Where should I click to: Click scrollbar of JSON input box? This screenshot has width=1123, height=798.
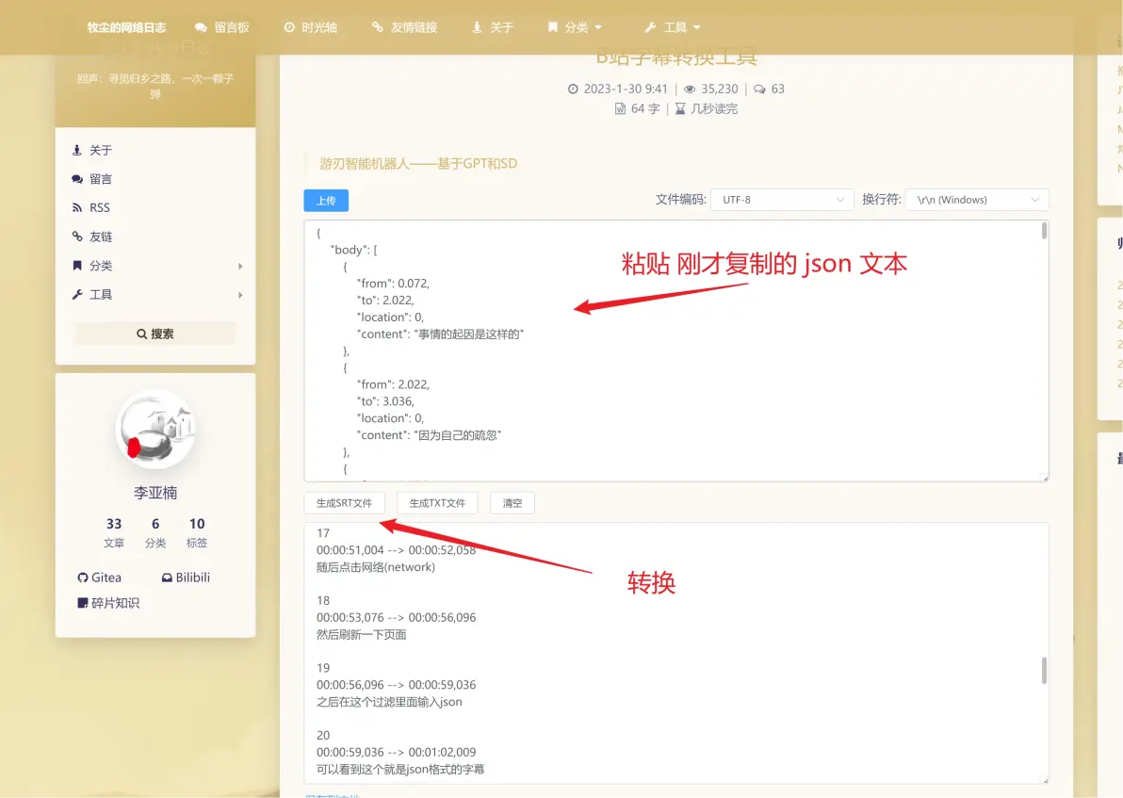click(1044, 231)
